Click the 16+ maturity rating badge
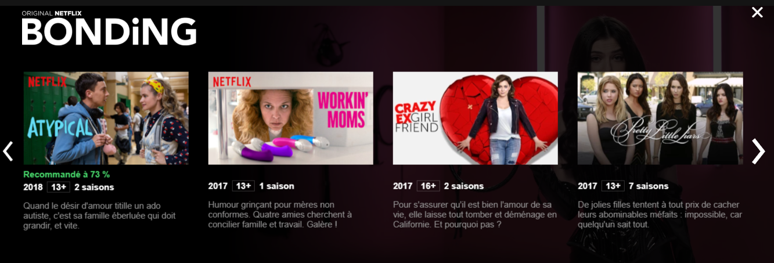Screen dimensions: 774x263 pyautogui.click(x=428, y=186)
